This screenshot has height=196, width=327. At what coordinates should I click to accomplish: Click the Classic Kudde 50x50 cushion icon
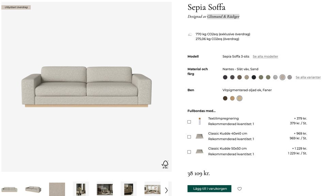[x=199, y=152]
